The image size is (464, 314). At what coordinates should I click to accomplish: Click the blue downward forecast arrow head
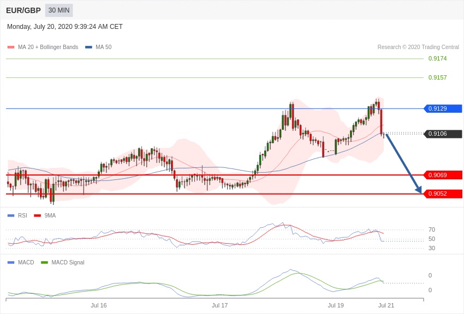click(x=419, y=190)
